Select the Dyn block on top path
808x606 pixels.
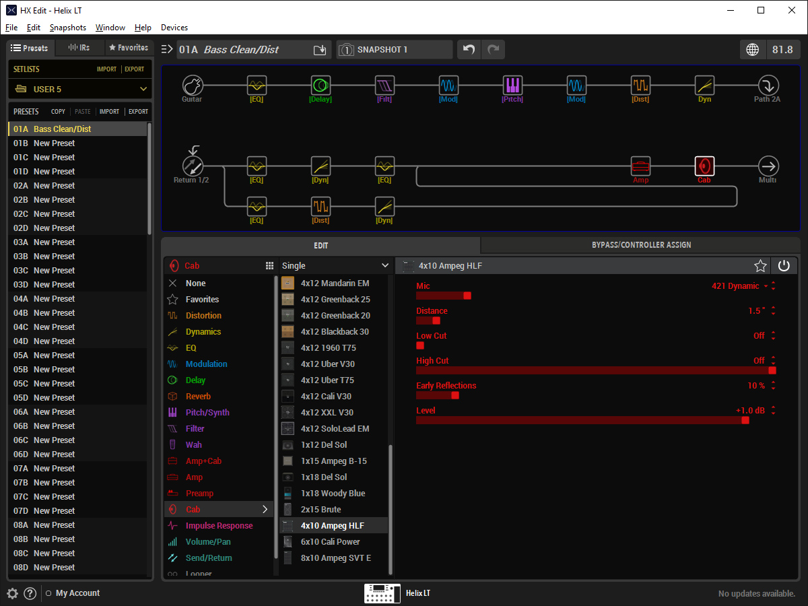(x=704, y=86)
